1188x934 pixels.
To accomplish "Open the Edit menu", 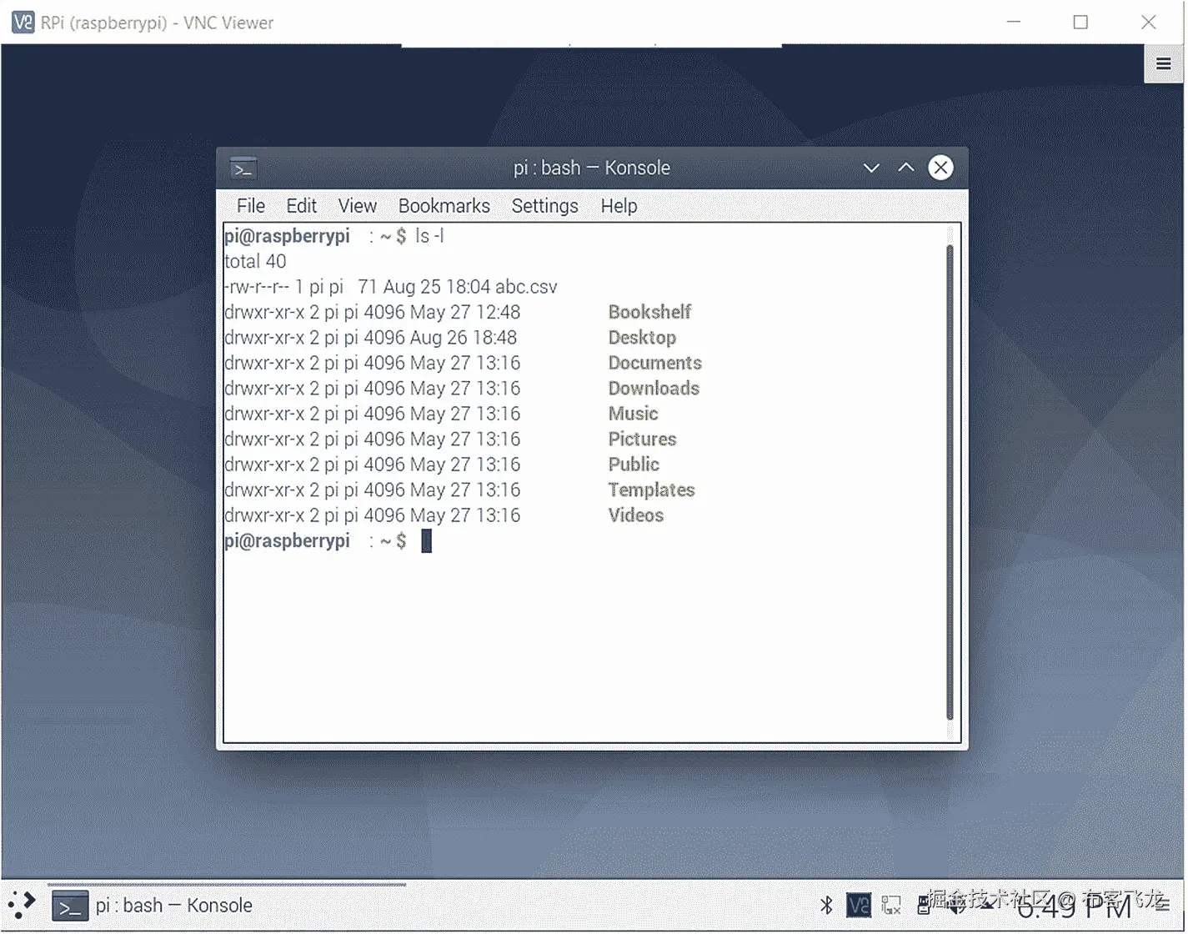I will [x=302, y=206].
